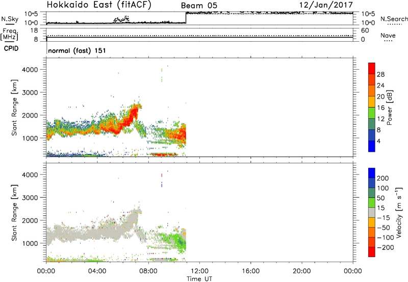Image resolution: width=408 pixels, height=282 pixels.
Task: Click the power scale value '28'
Action: click(380, 74)
